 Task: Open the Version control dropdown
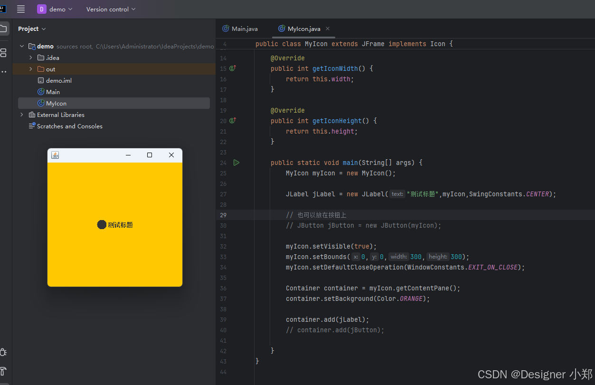(x=111, y=9)
